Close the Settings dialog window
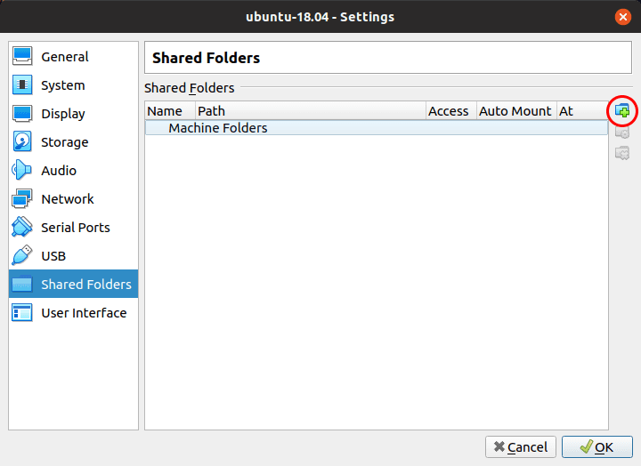Image resolution: width=641 pixels, height=466 pixels. coord(622,17)
